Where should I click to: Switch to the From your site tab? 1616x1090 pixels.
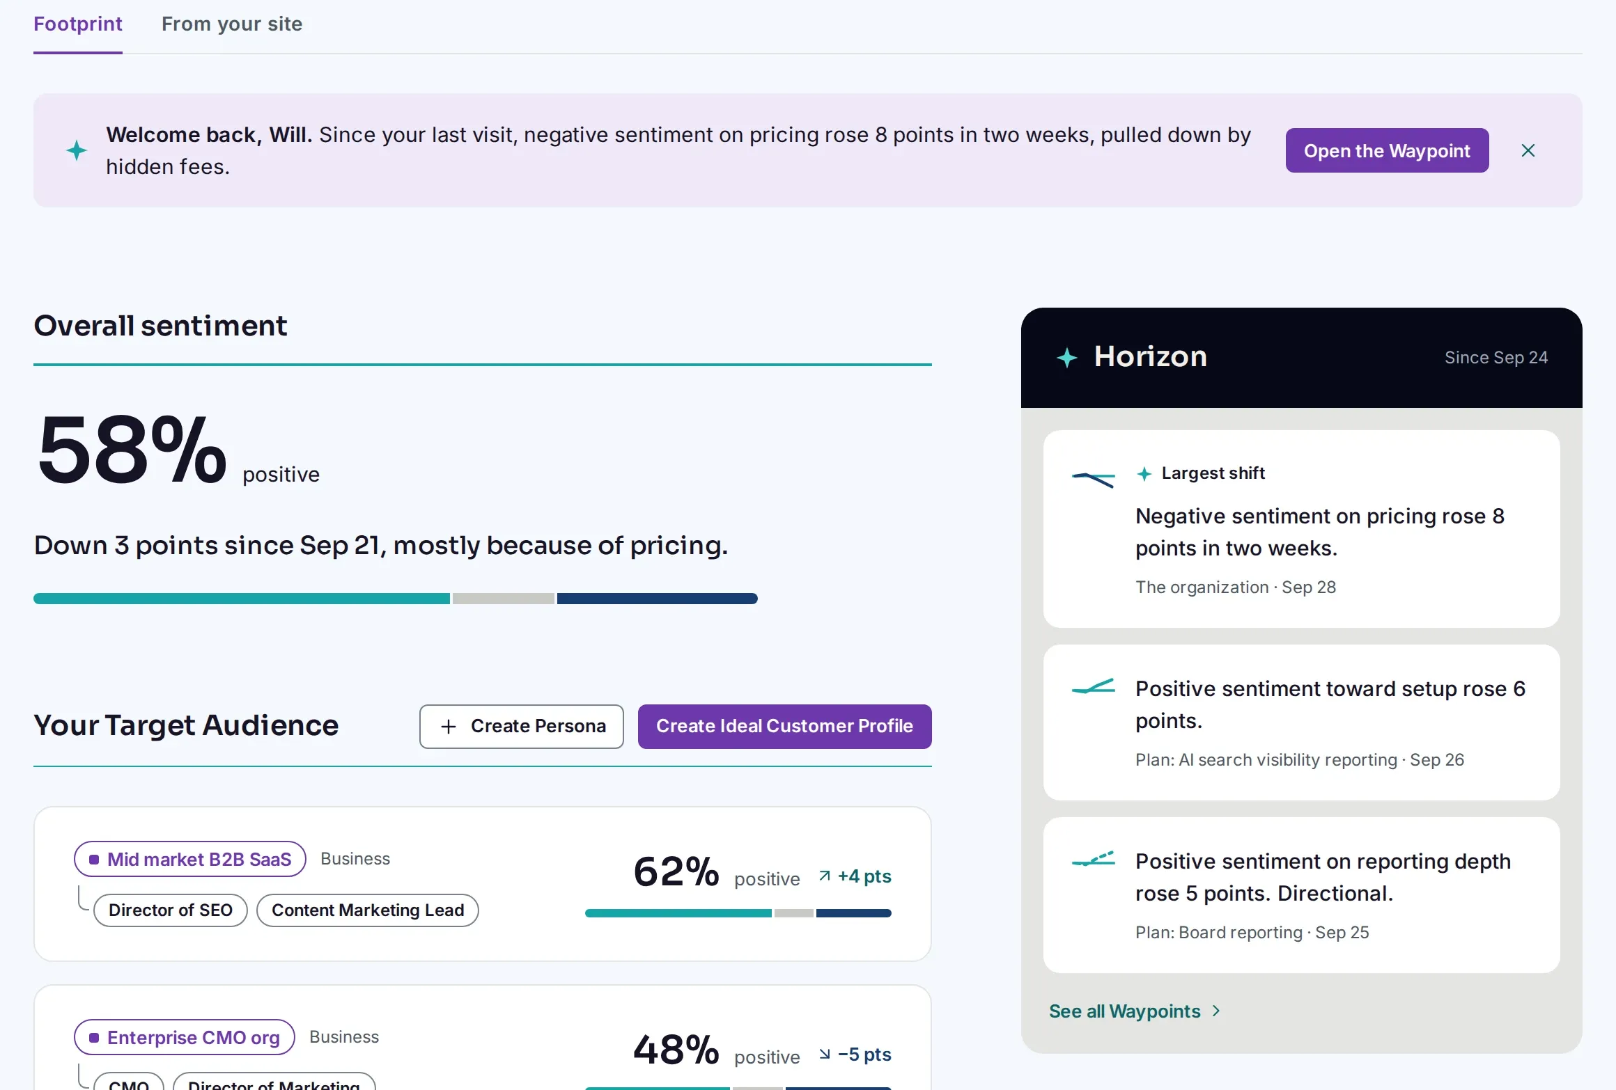pyautogui.click(x=232, y=24)
